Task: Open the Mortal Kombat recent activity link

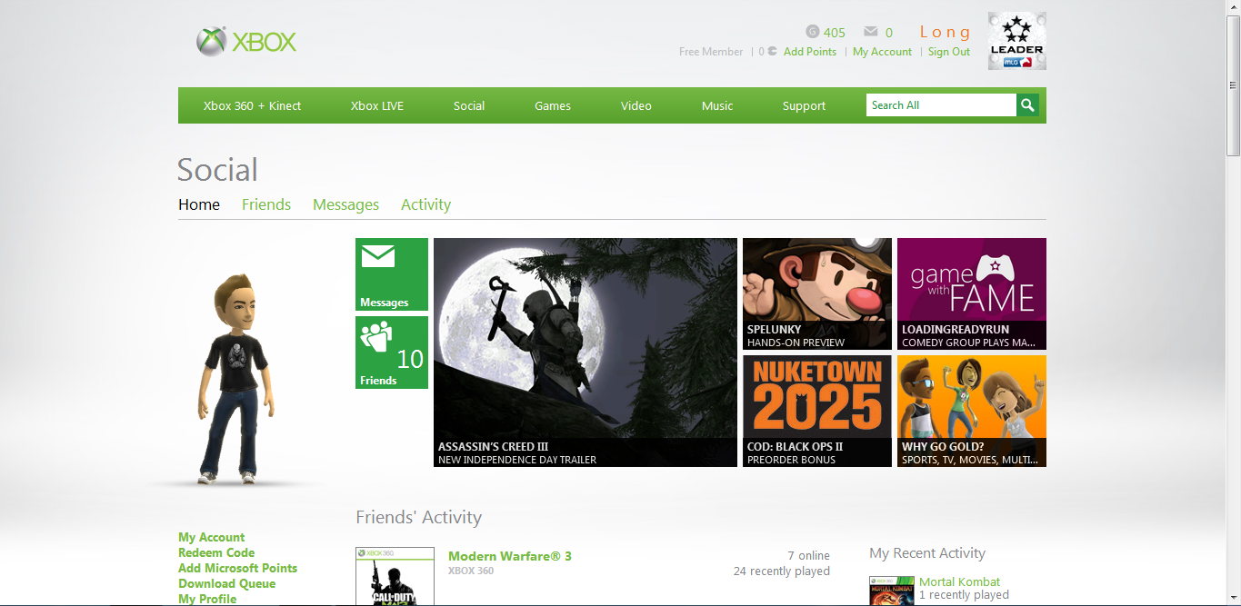Action: 959,581
